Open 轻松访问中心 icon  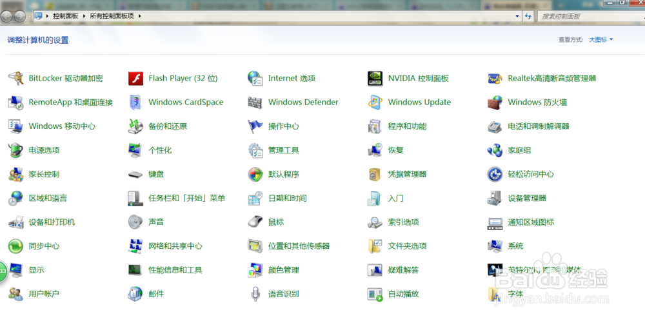point(495,174)
